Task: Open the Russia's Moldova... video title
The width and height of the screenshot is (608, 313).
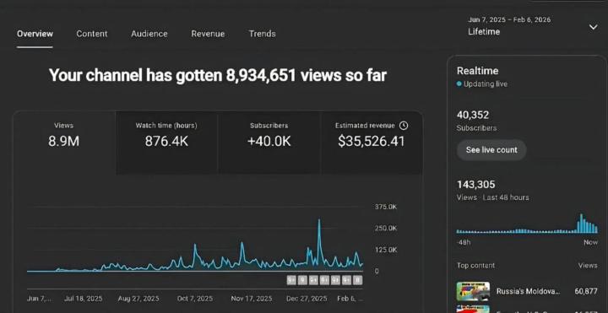Action: [x=528, y=291]
